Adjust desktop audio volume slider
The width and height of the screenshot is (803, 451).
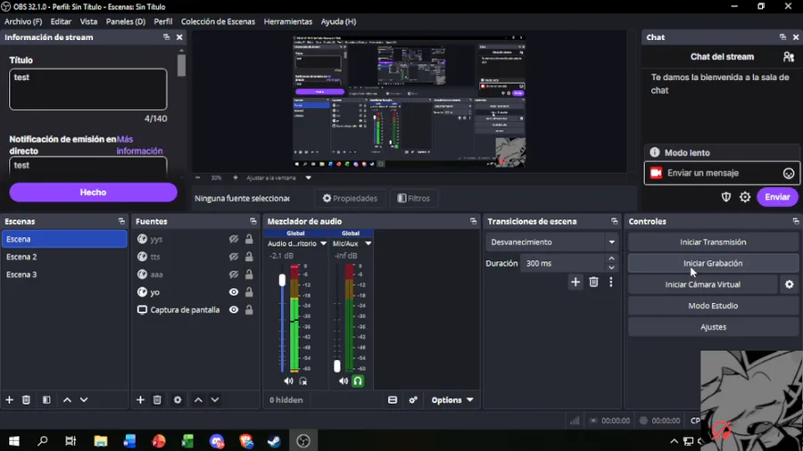click(282, 280)
